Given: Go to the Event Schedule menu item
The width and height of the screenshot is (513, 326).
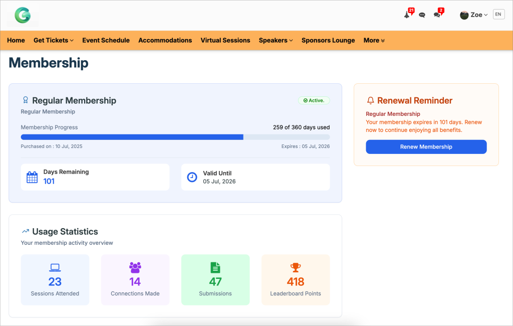Looking at the screenshot, I should click(x=106, y=40).
